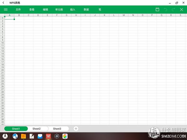The width and height of the screenshot is (187, 140).
Task: Click the red WPS Office taskbar icon
Action: tap(48, 136)
